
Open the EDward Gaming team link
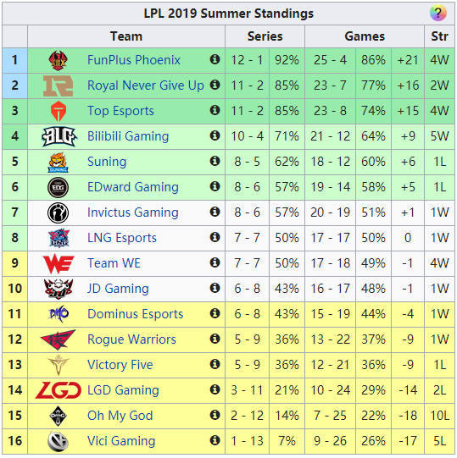tap(133, 187)
